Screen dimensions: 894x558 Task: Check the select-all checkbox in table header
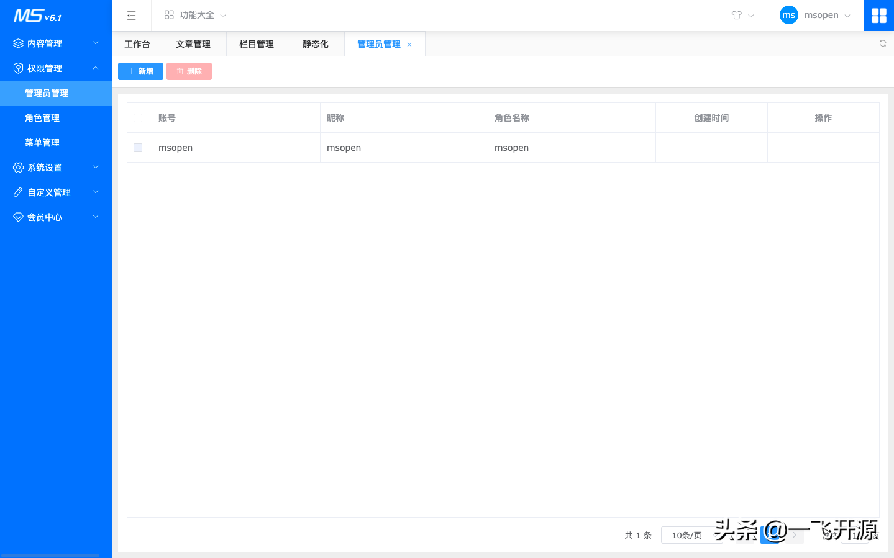[x=138, y=117]
